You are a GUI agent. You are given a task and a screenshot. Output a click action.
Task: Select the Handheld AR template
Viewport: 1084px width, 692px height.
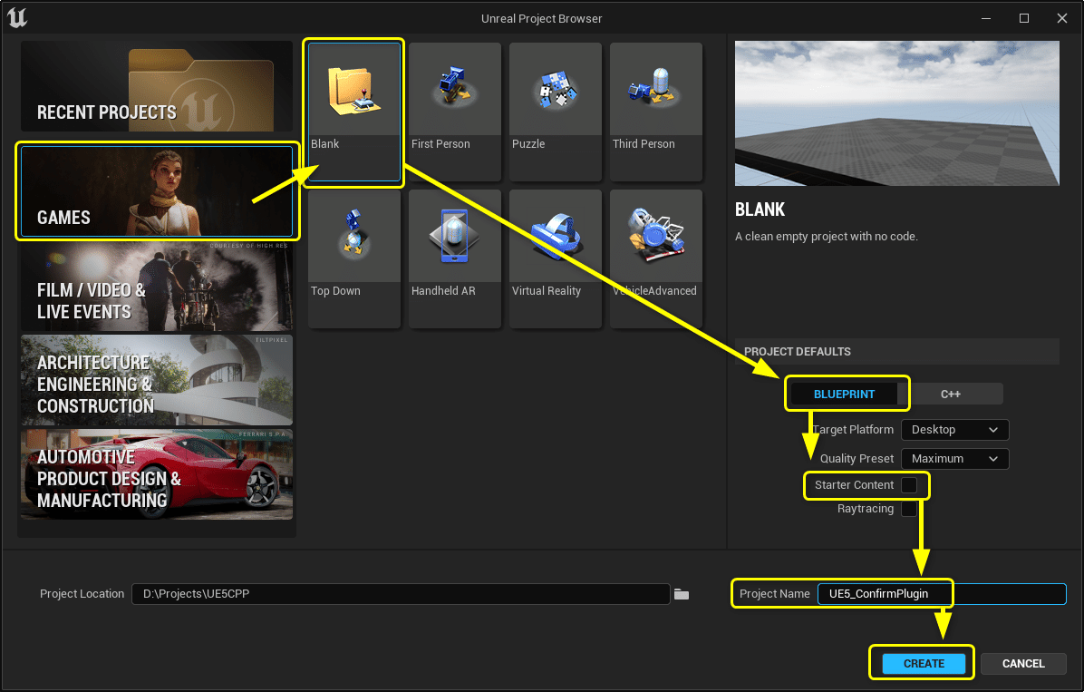coord(455,258)
